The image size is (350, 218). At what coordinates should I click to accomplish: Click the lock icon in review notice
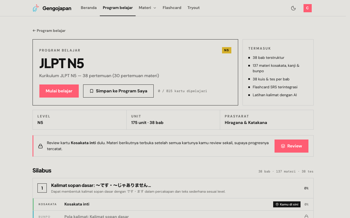pyautogui.click(x=40, y=146)
